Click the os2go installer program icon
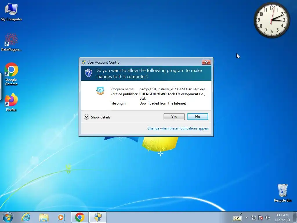Screen dimensions: 297x223 (100, 91)
